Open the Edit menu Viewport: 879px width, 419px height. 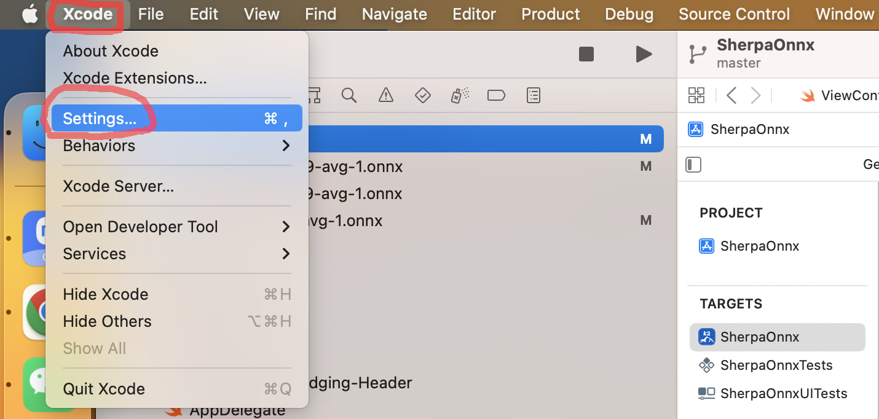[x=204, y=14]
